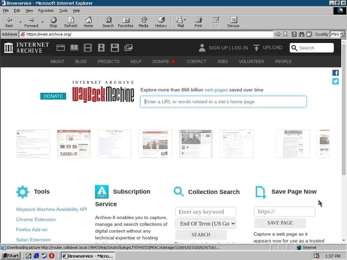Viewport: 347px width, 260px height.
Task: Open the Media toolbar button
Action: click(x=143, y=22)
